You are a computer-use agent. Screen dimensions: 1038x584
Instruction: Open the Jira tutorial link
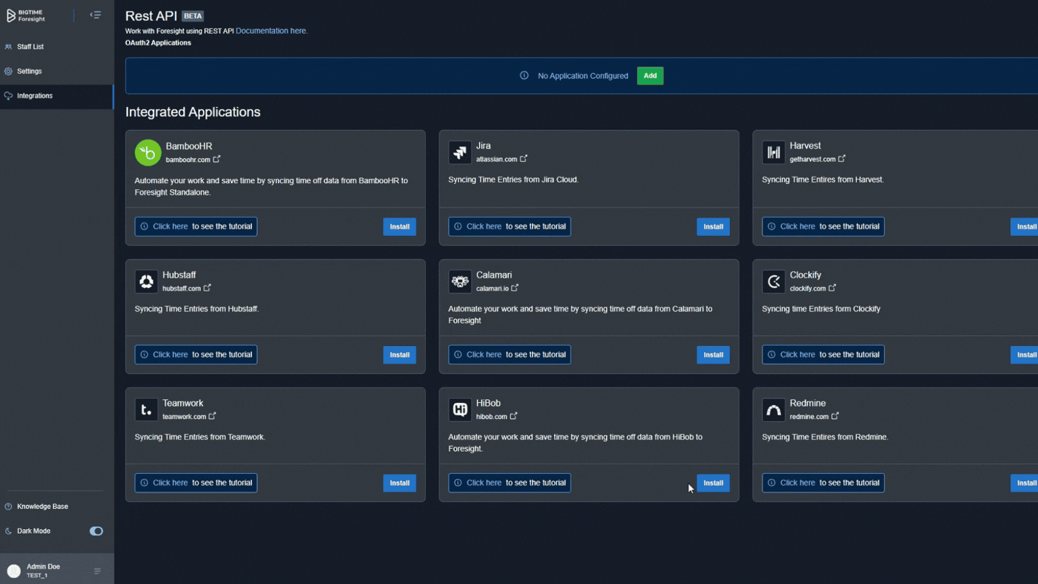(x=510, y=226)
